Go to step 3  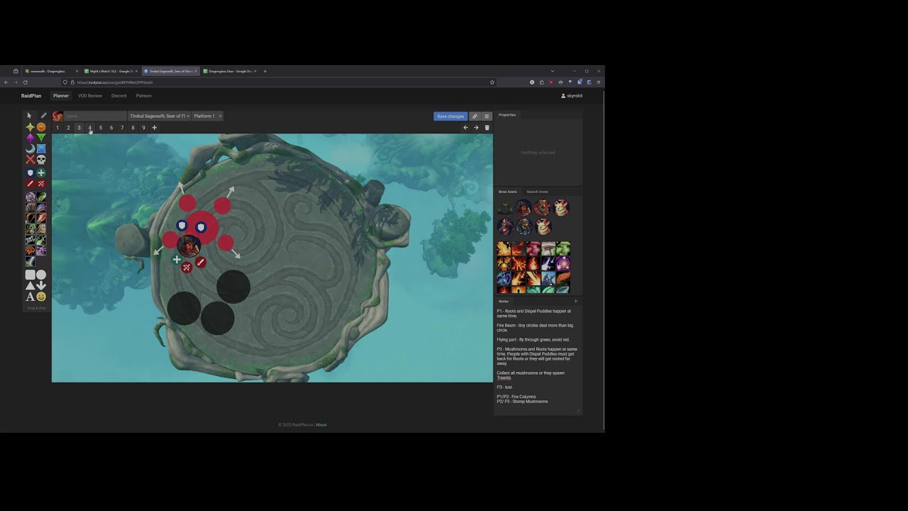click(79, 128)
